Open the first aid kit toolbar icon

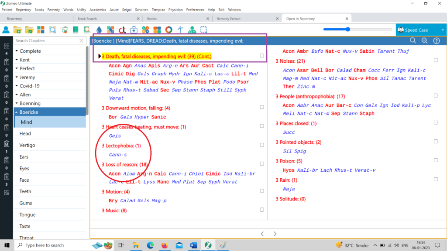click(x=134, y=30)
